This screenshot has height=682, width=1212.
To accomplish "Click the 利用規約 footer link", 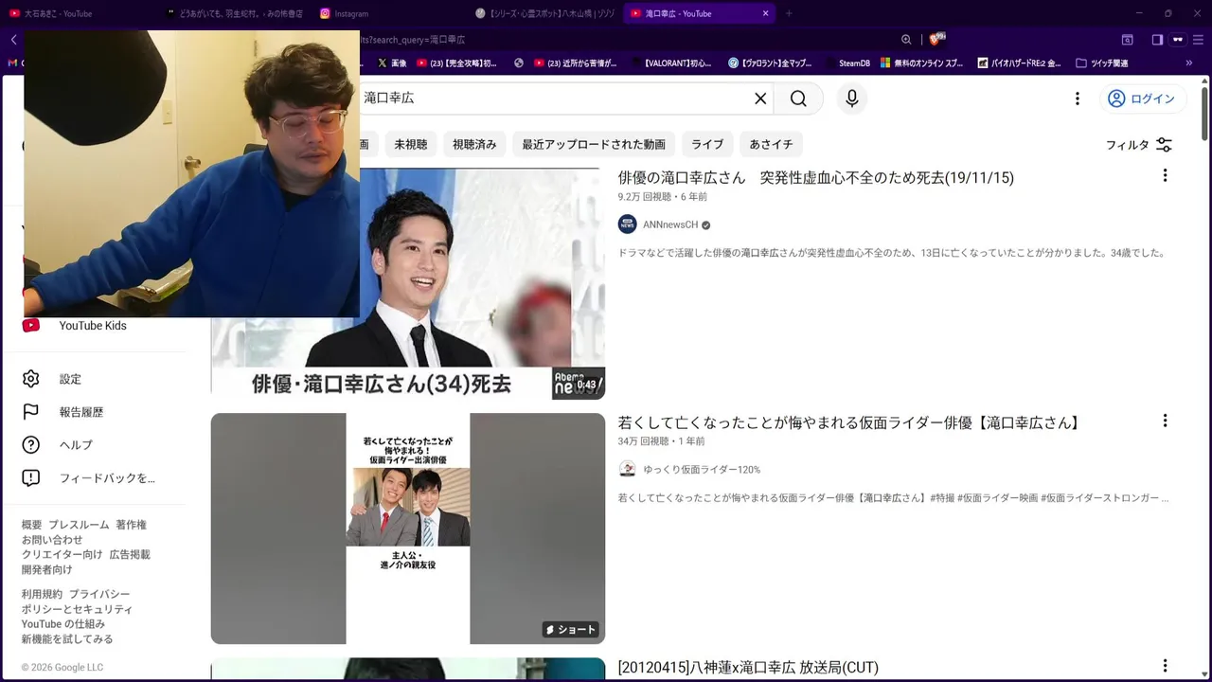I will coord(42,595).
